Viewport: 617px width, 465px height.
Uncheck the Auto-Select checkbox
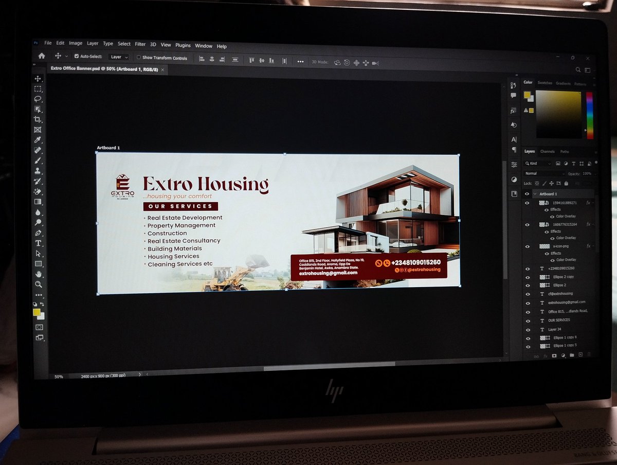(77, 57)
